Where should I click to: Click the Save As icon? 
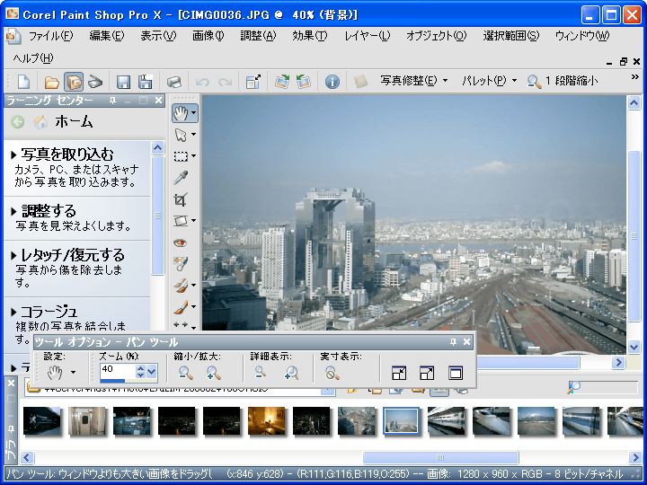[x=145, y=82]
